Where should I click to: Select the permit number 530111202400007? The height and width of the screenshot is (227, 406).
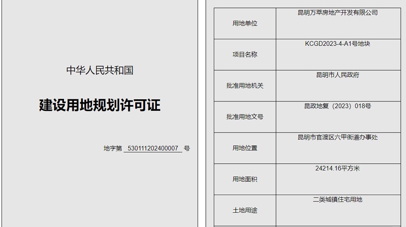click(x=153, y=148)
